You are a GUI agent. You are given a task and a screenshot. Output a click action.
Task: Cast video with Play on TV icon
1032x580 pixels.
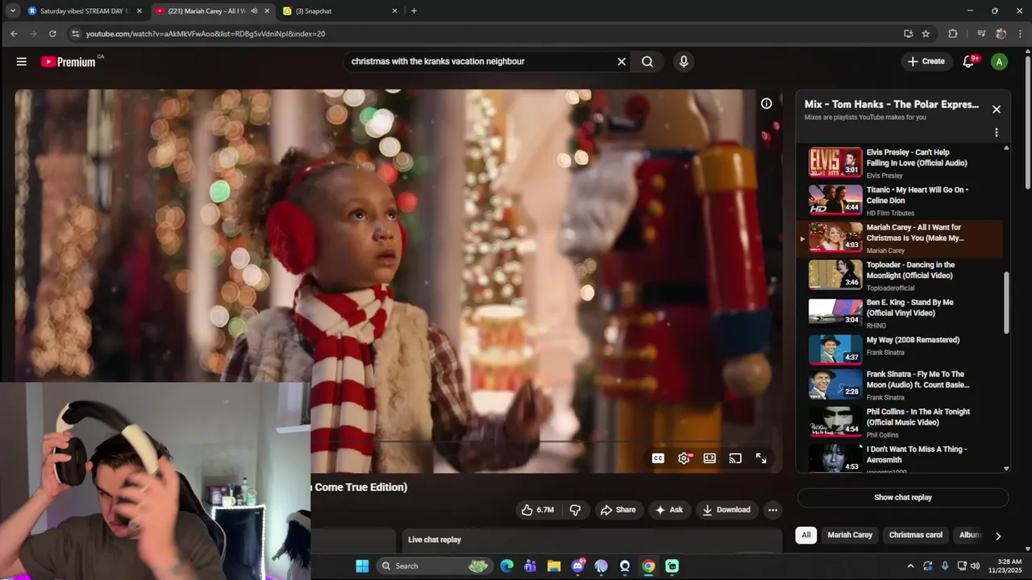point(735,458)
